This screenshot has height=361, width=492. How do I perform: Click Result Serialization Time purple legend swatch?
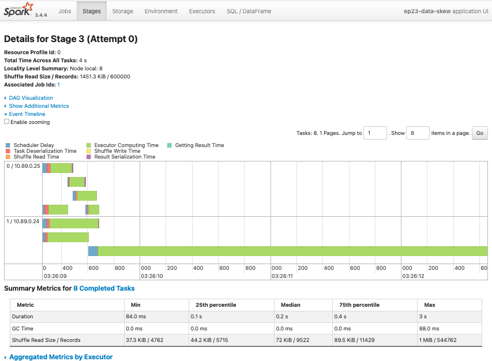pos(89,156)
